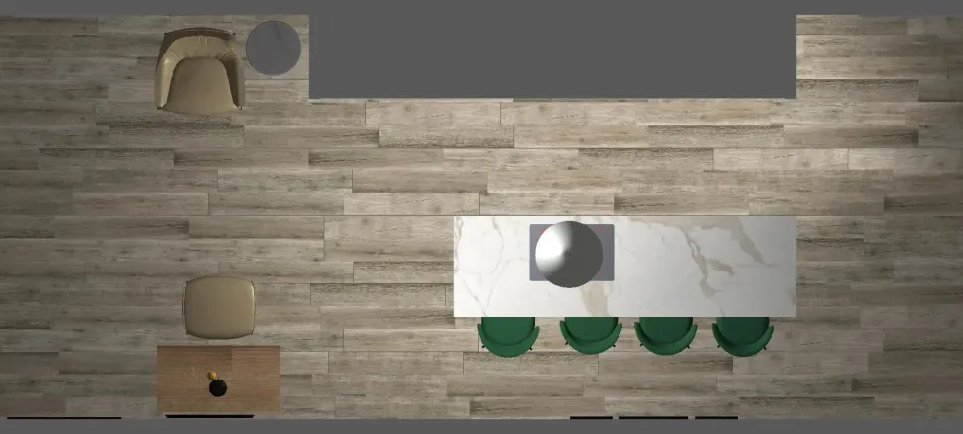
Task: Select the large gray wall block
Action: 552,55
